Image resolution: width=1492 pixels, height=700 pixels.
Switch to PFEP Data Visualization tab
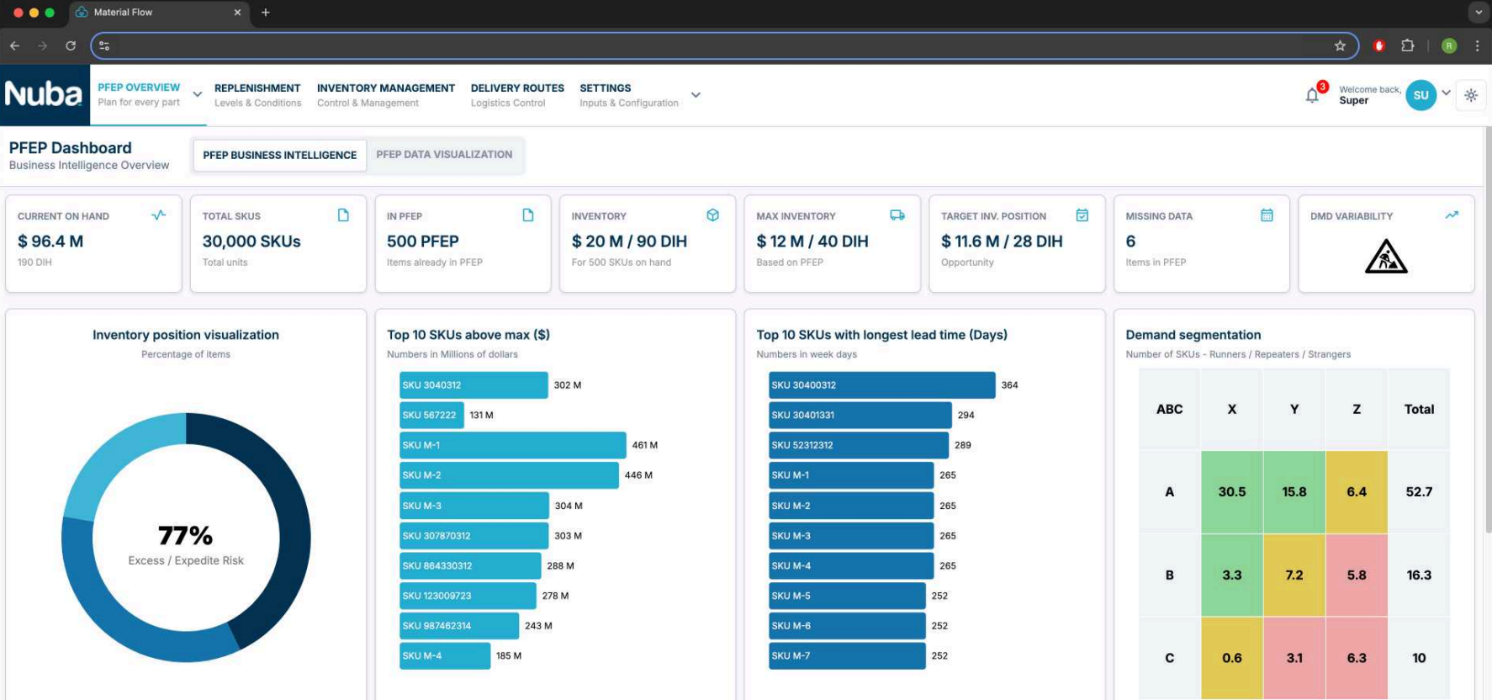tap(444, 155)
